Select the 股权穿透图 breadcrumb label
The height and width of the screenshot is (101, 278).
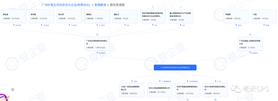(x=117, y=5)
